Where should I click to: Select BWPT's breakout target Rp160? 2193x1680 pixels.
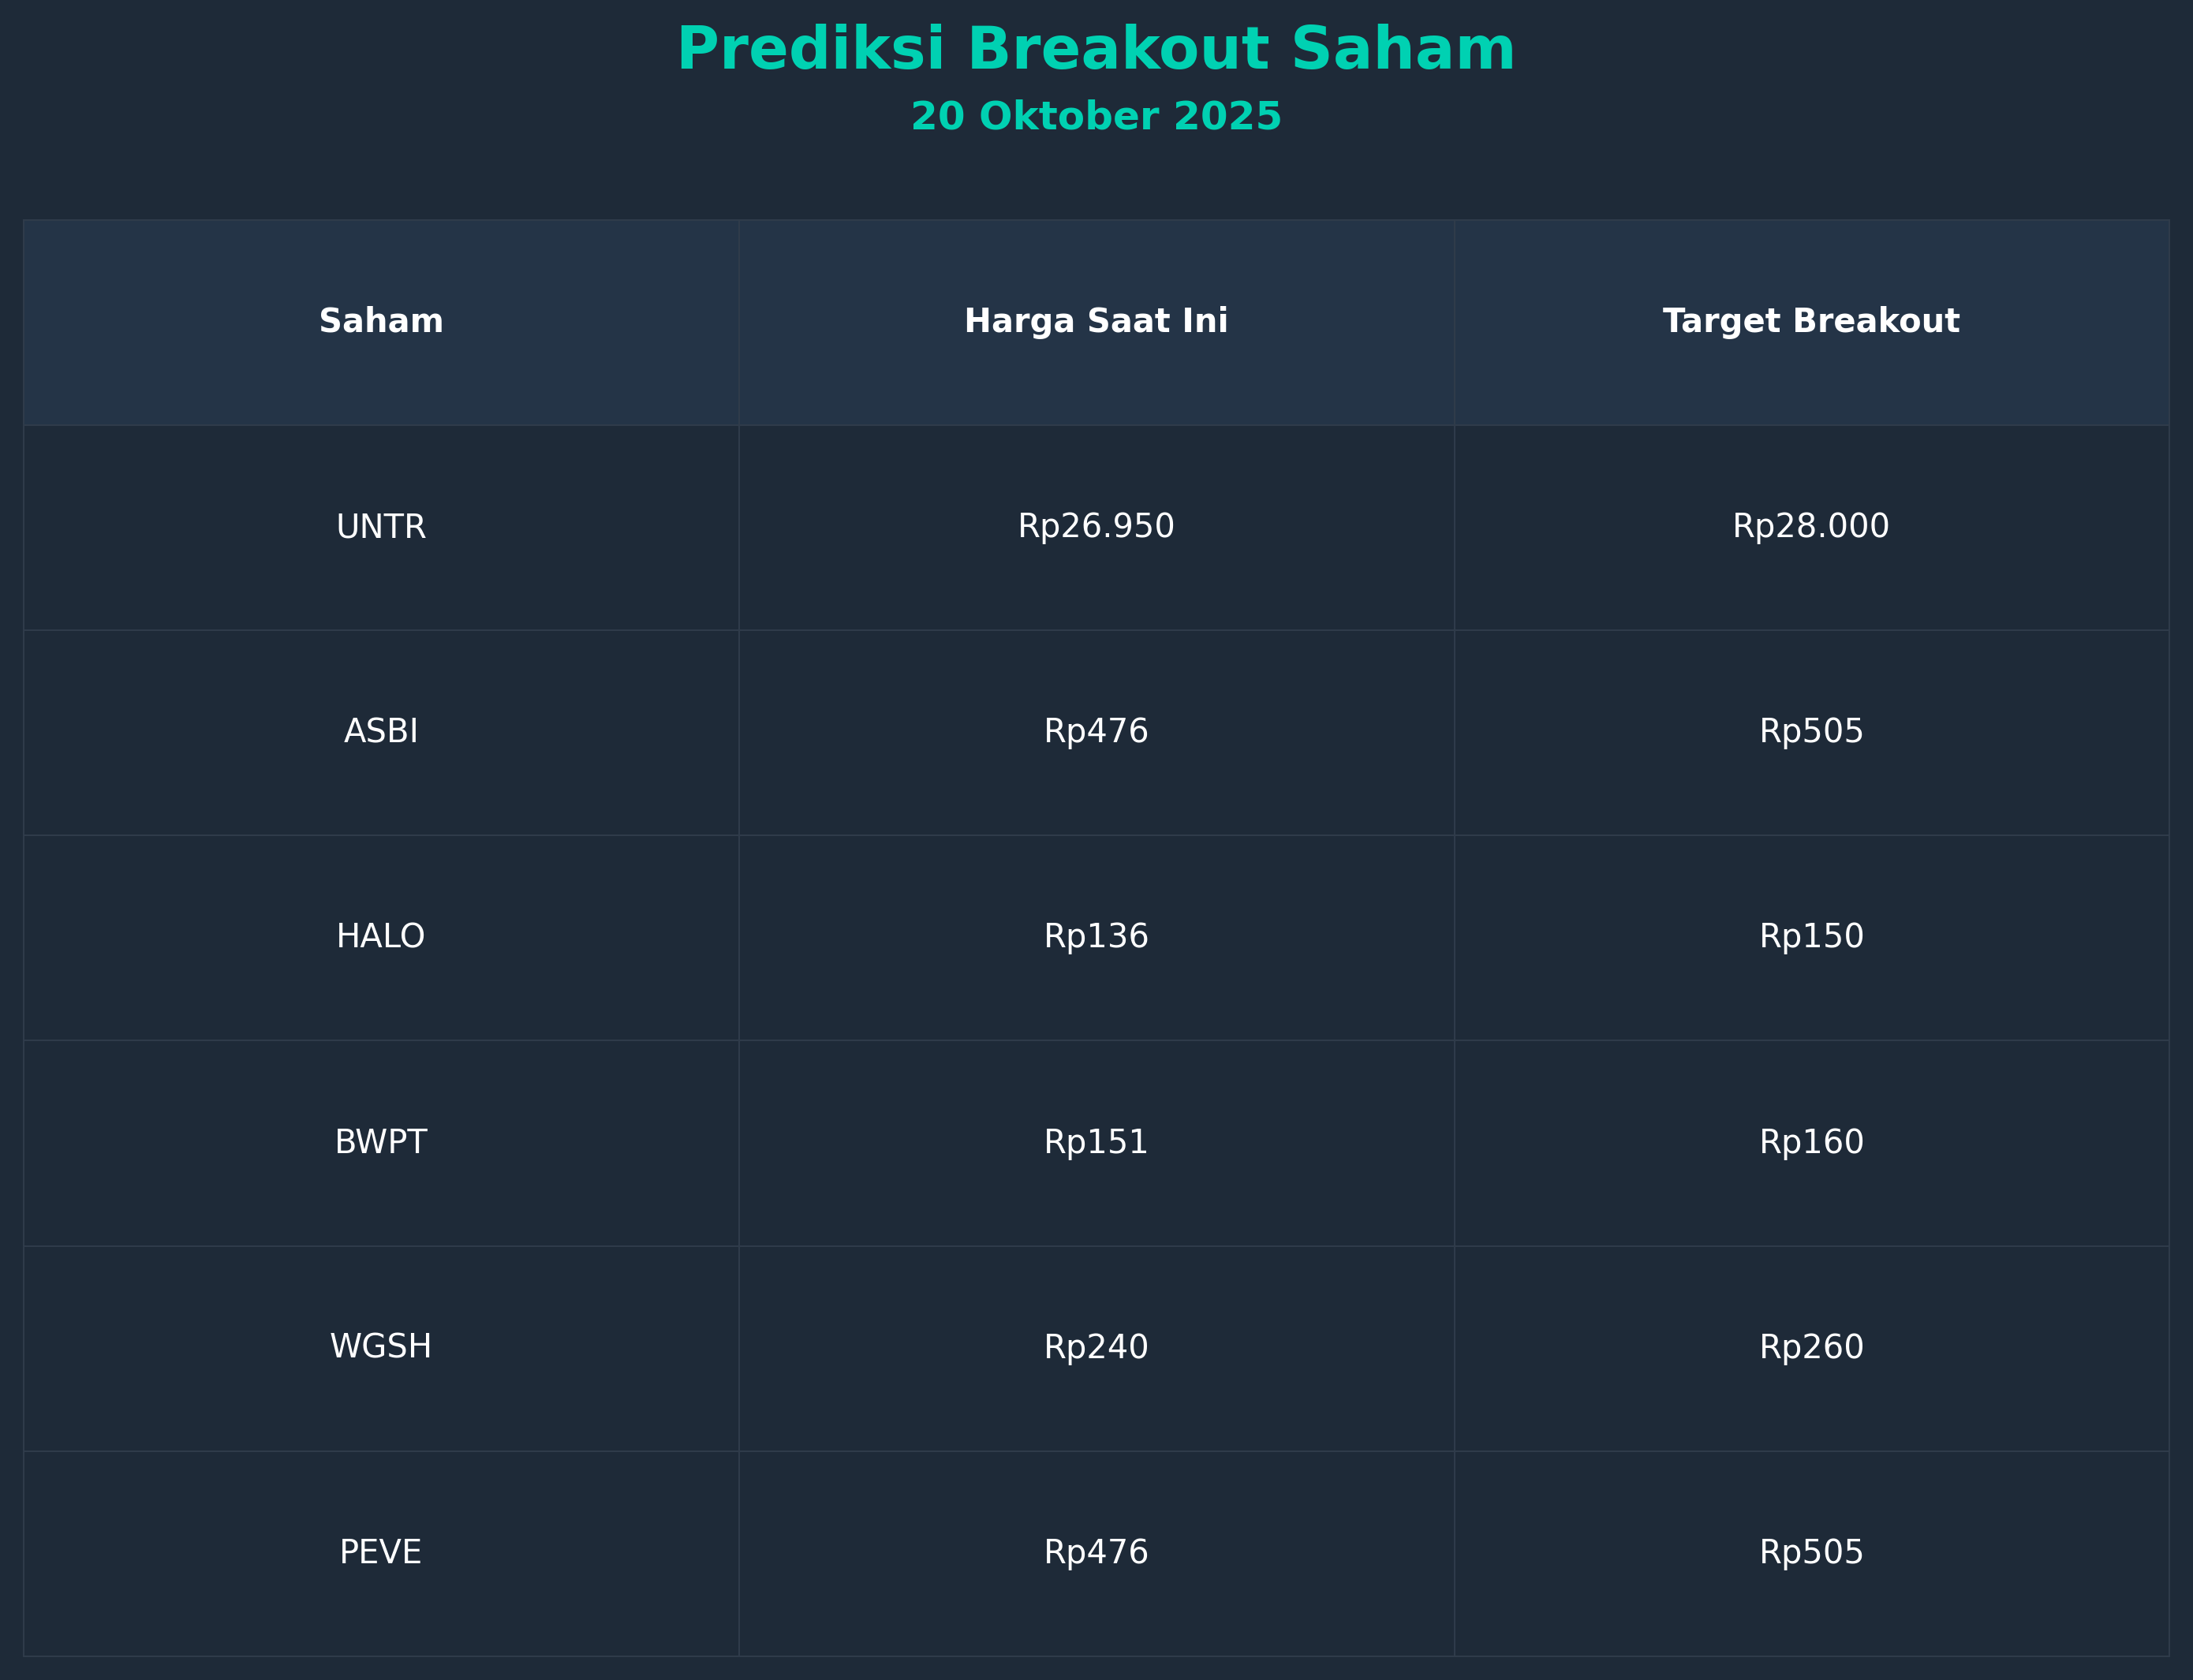pyautogui.click(x=1811, y=1142)
